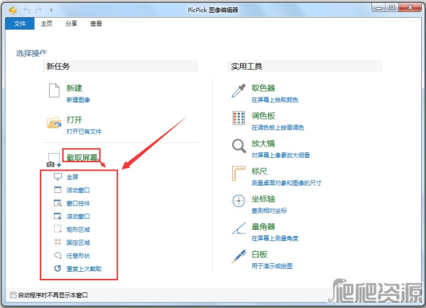426x308 pixels.
Task: Click the 放大镜 magnifier icon
Action: coord(239,146)
